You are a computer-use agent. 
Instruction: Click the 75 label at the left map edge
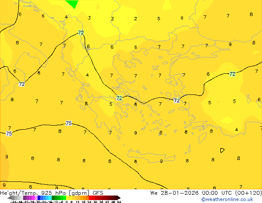(9, 133)
